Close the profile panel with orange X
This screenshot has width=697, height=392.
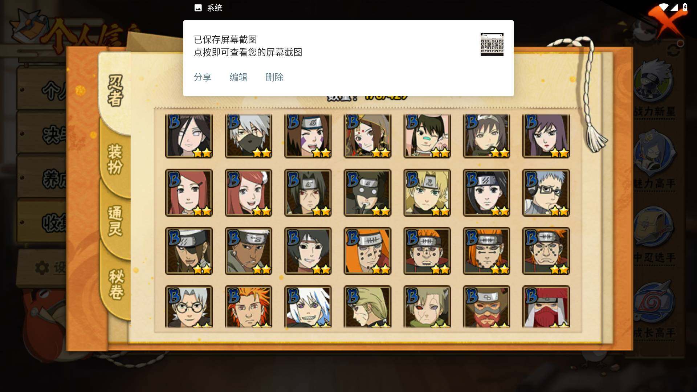[667, 20]
